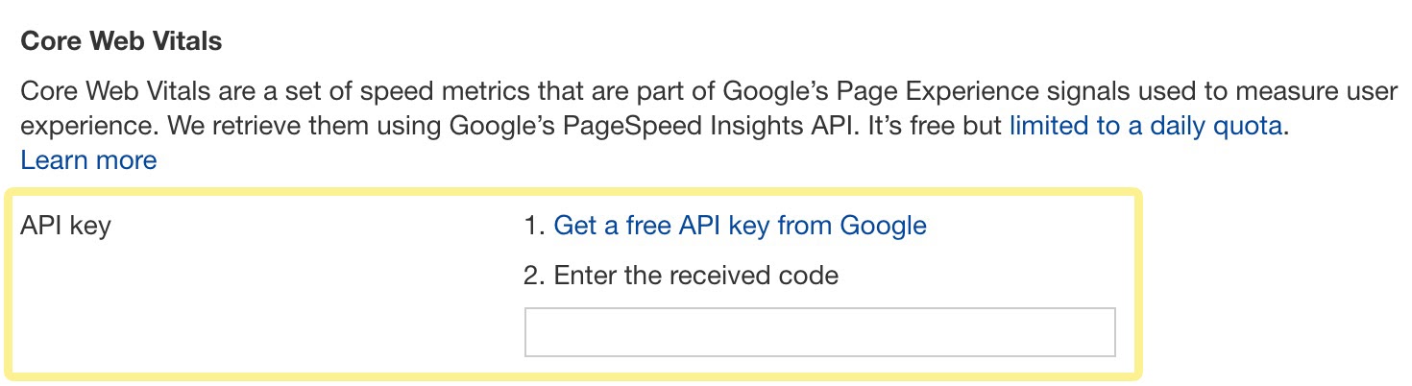Focus the received code input field
Image resolution: width=1412 pixels, height=386 pixels.
(819, 332)
